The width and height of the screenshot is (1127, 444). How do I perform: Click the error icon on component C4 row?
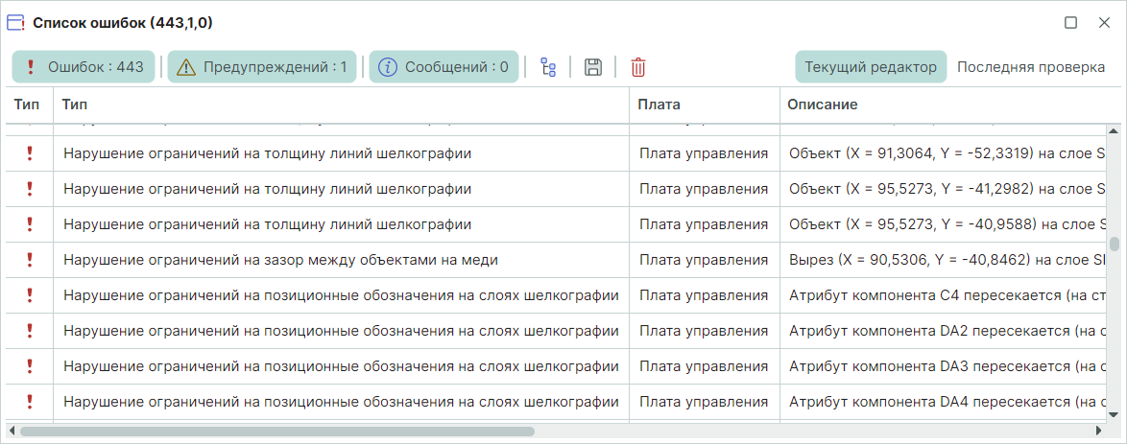(30, 294)
